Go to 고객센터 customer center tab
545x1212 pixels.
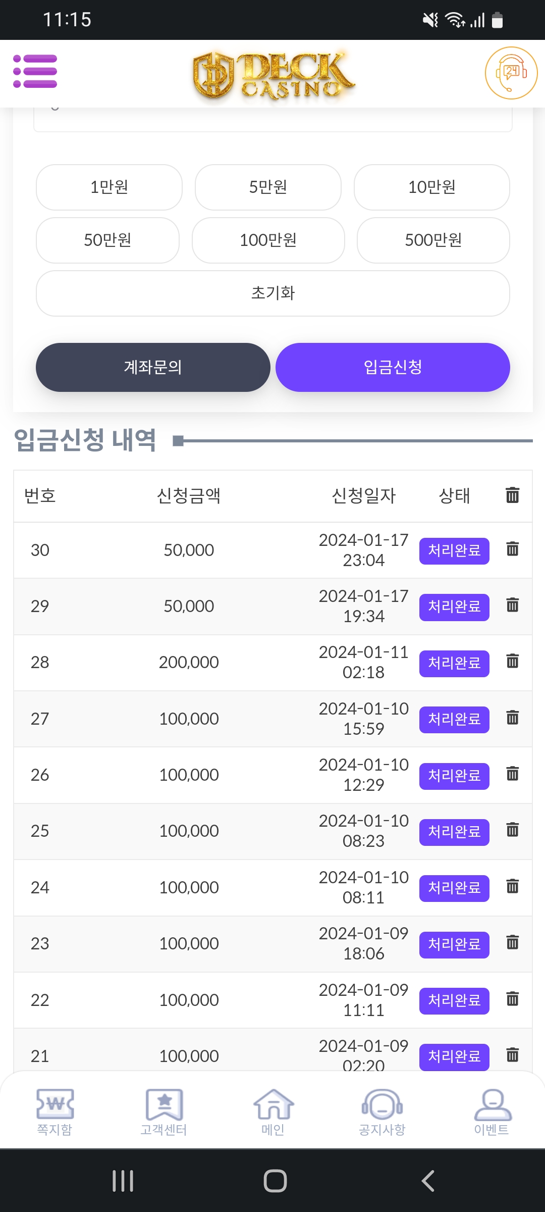163,1112
